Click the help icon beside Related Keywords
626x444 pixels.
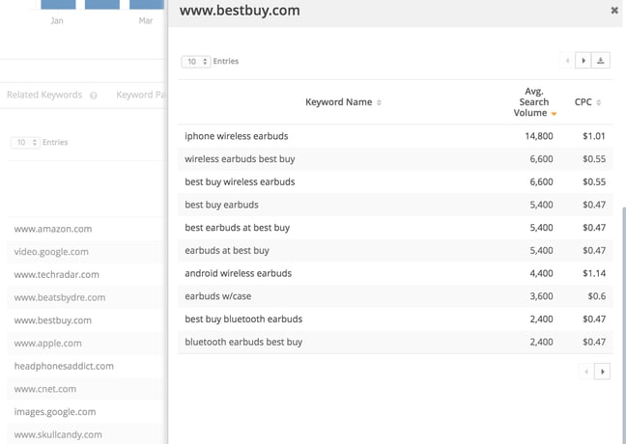tap(94, 96)
